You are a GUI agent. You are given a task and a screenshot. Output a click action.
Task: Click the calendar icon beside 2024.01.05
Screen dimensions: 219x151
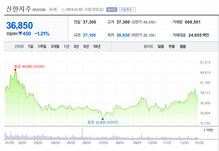pyautogui.click(x=63, y=10)
